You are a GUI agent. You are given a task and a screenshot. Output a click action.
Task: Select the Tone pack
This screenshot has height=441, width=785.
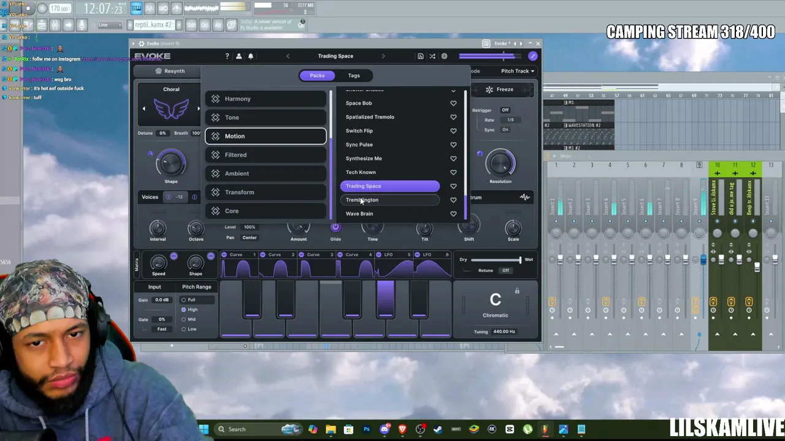pyautogui.click(x=266, y=118)
